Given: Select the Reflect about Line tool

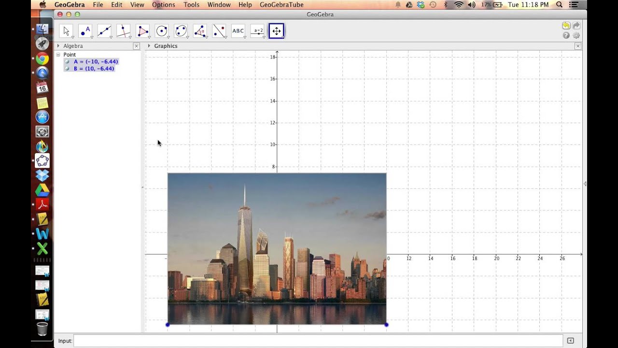Looking at the screenshot, I should (x=219, y=31).
